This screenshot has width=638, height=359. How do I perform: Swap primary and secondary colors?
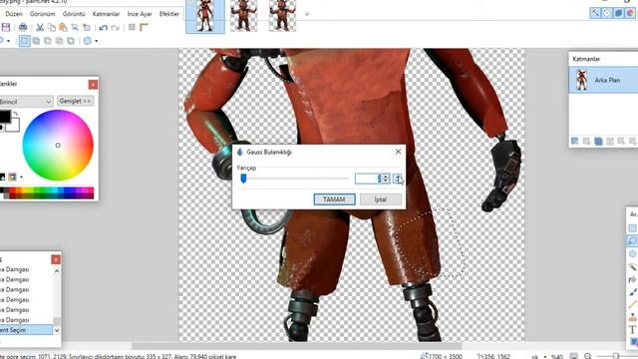(16, 114)
